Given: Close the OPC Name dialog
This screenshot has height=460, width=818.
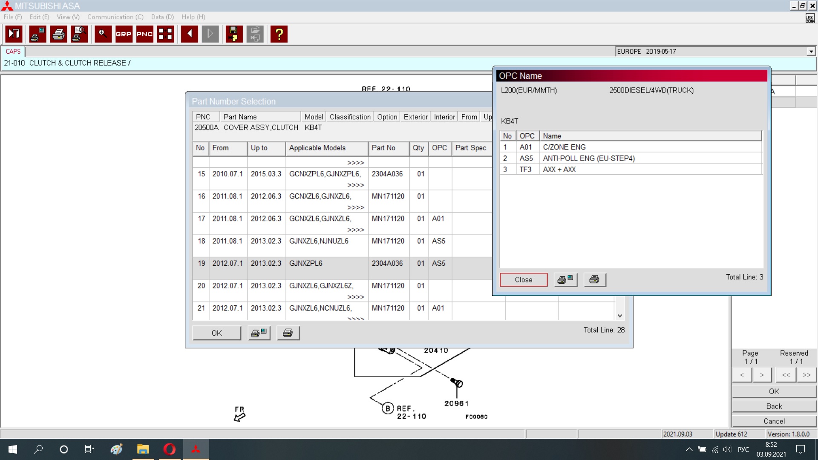Looking at the screenshot, I should pyautogui.click(x=523, y=280).
